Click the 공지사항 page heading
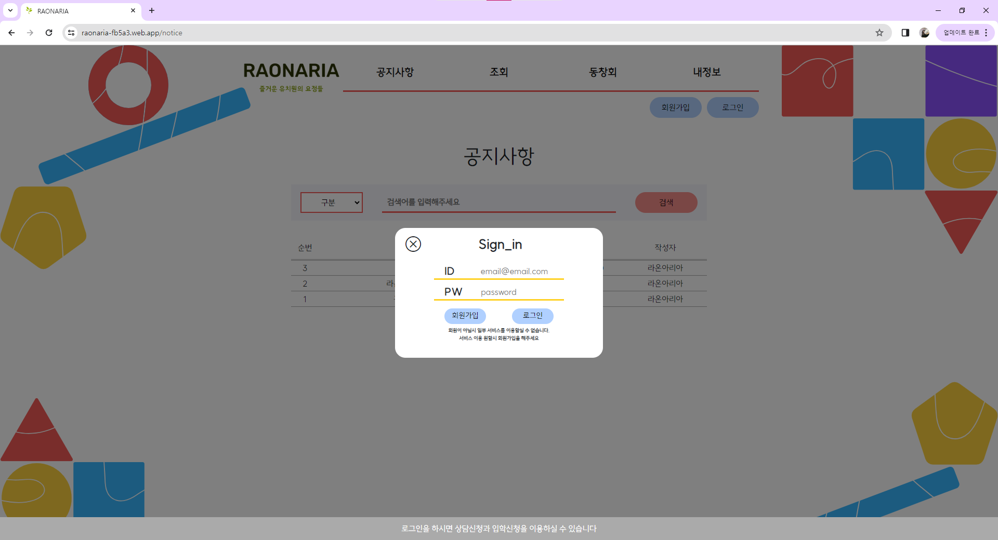 (499, 156)
